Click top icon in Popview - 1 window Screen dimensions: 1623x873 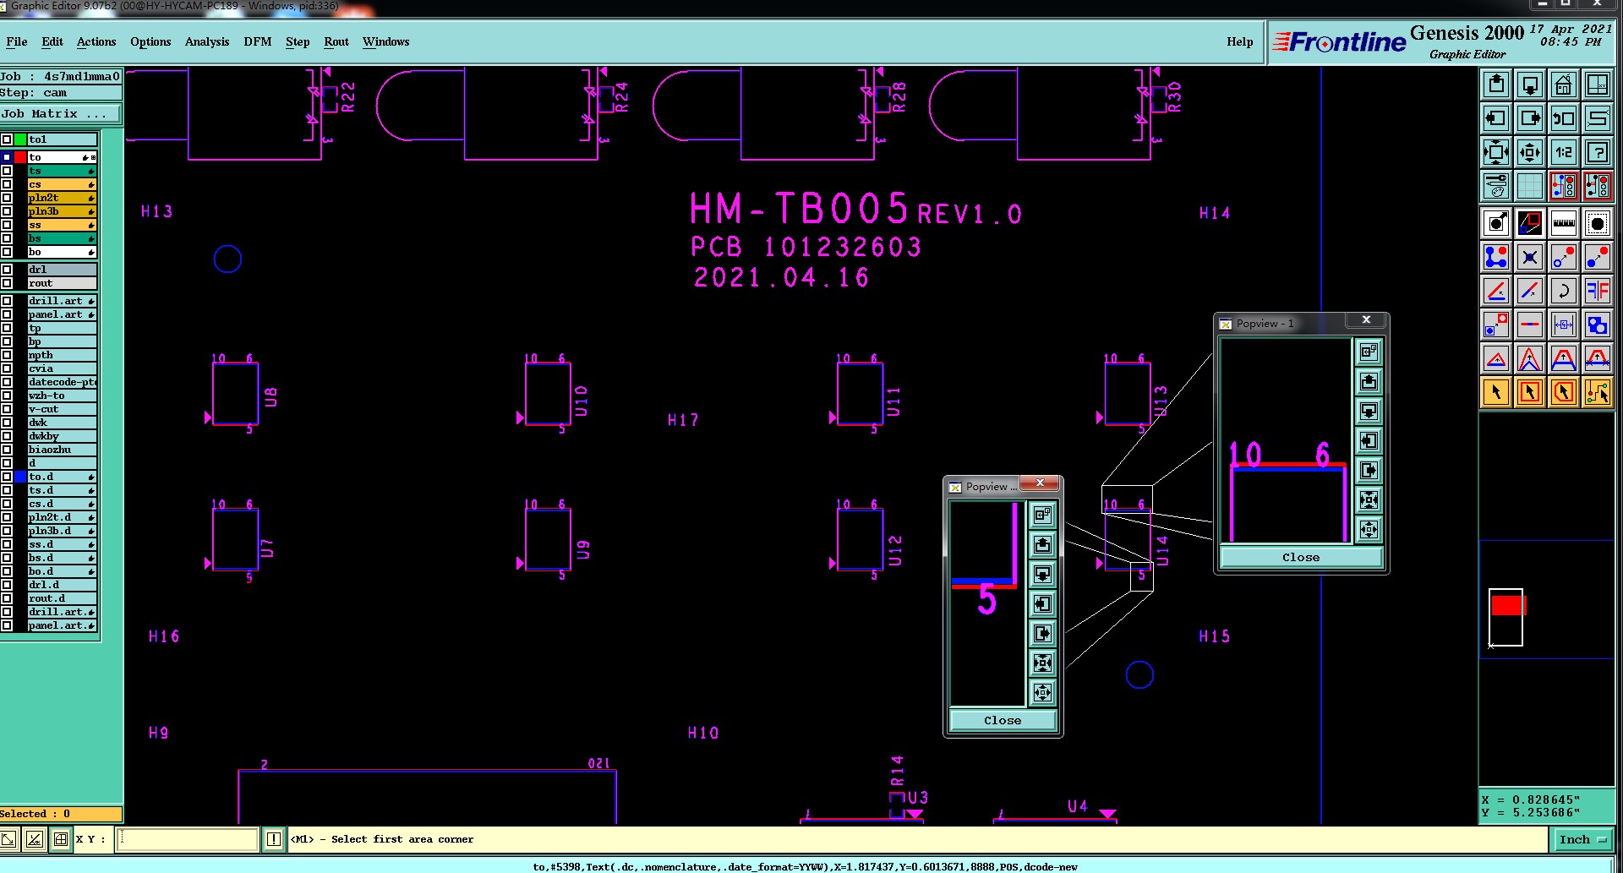[1369, 352]
